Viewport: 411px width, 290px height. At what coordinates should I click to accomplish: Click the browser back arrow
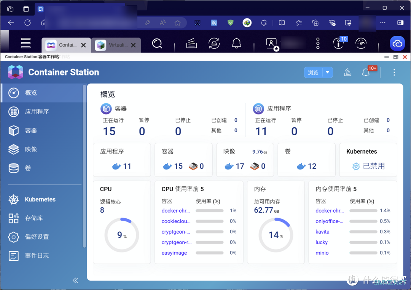[x=11, y=22]
